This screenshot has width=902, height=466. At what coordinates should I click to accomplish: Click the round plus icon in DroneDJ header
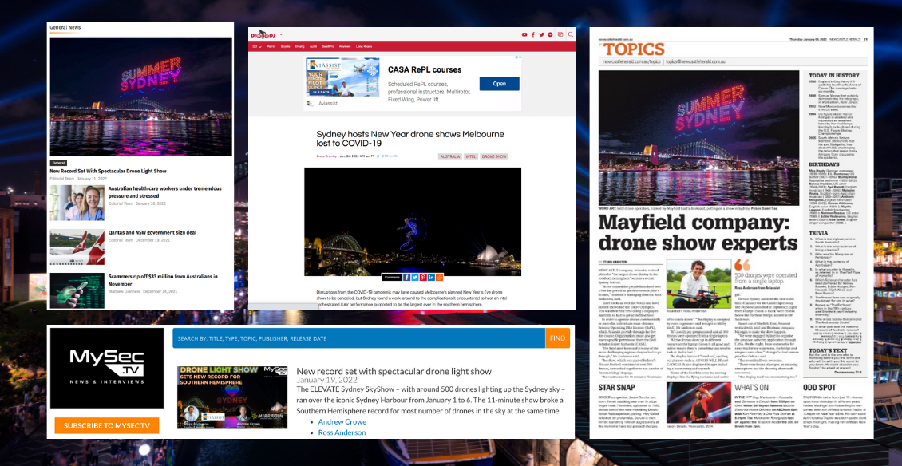551,34
